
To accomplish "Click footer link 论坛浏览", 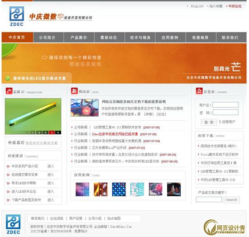I will coord(57,218).
